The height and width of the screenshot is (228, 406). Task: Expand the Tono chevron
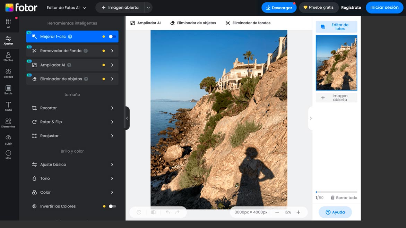click(112, 178)
